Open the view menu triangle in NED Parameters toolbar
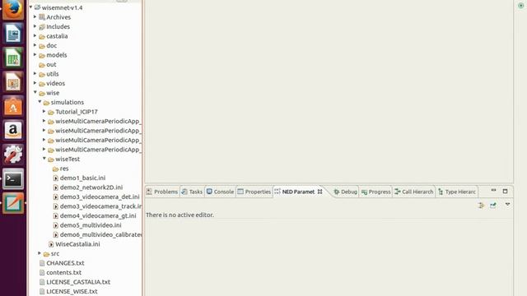This screenshot has height=296, width=527. pyautogui.click(x=507, y=205)
